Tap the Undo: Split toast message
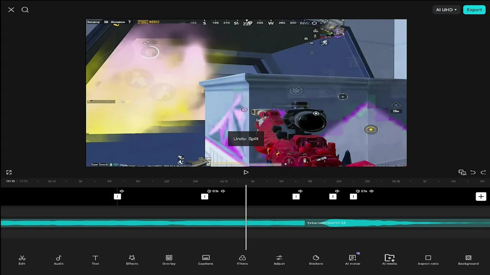 (x=246, y=139)
